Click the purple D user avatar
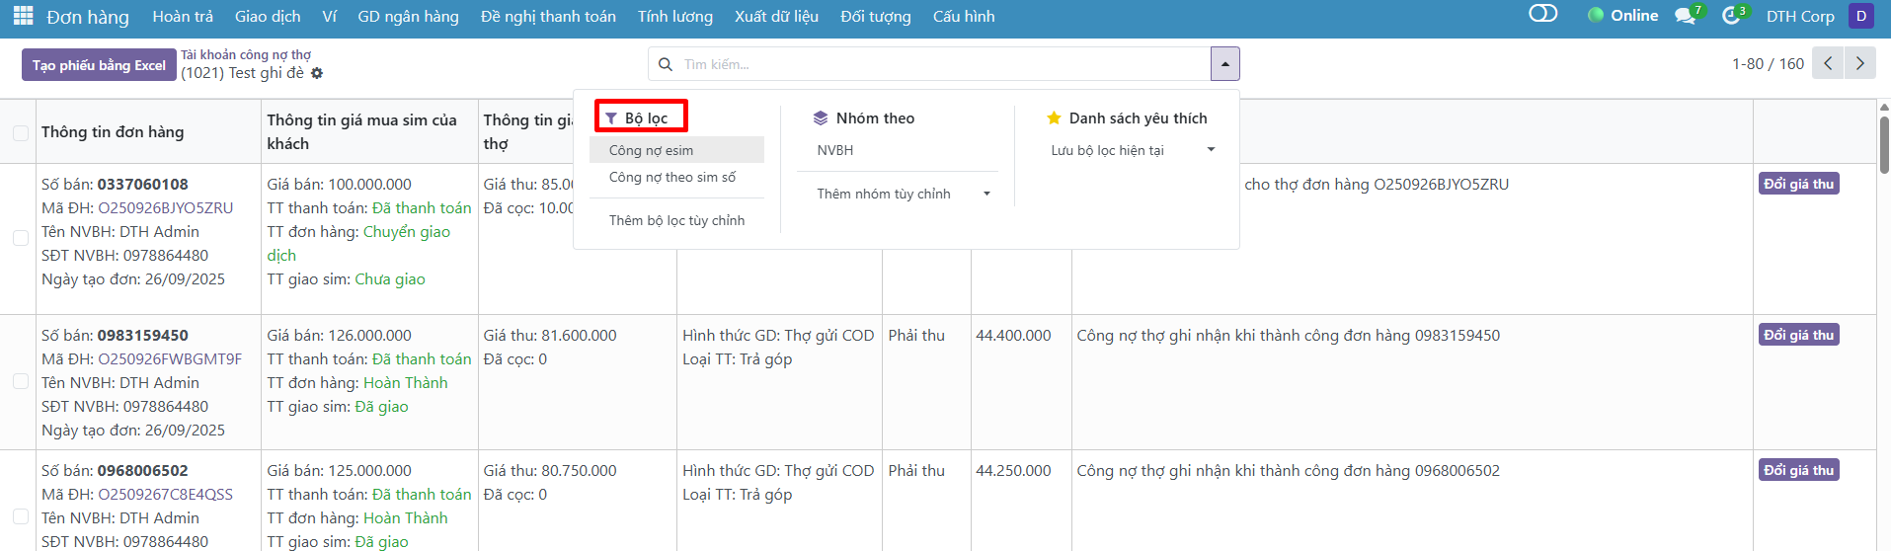Image resolution: width=1891 pixels, height=551 pixels. [1860, 16]
